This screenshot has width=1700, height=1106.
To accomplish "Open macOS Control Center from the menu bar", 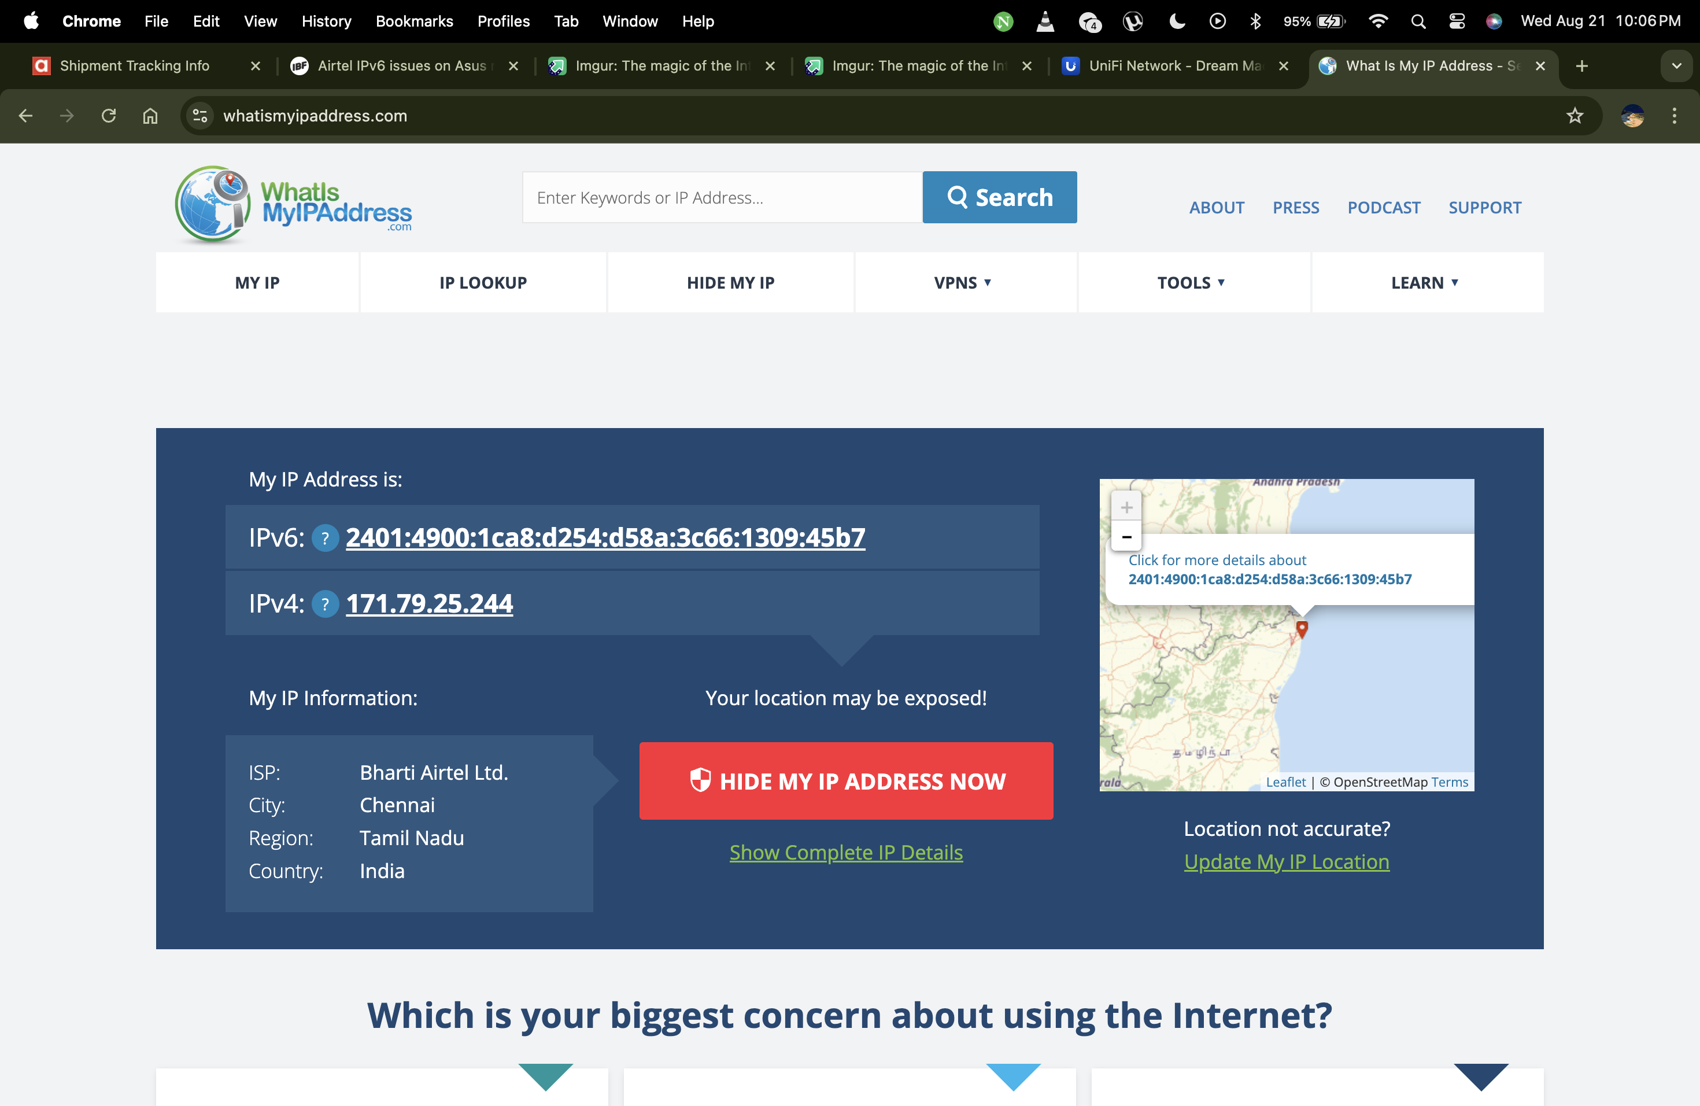I will 1457,21.
